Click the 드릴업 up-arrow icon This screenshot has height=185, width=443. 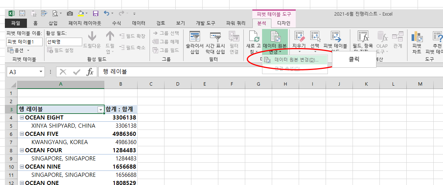(110, 36)
